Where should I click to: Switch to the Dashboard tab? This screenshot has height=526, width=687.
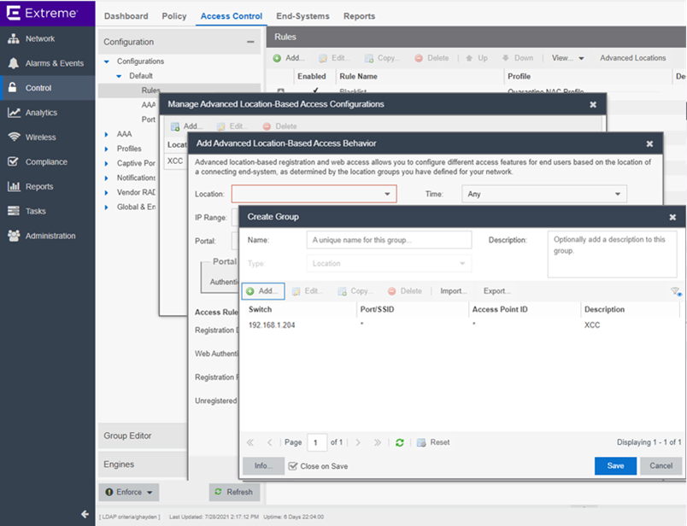click(x=126, y=15)
